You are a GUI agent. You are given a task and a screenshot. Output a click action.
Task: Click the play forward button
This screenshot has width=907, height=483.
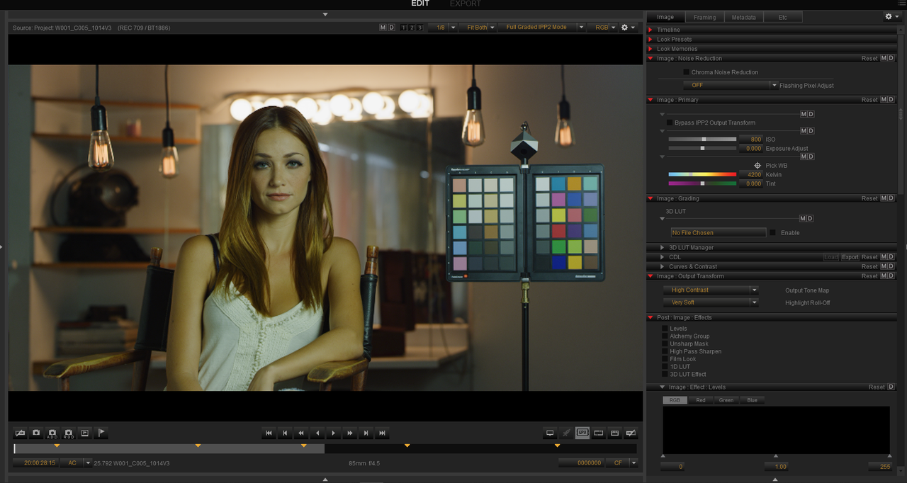(334, 433)
